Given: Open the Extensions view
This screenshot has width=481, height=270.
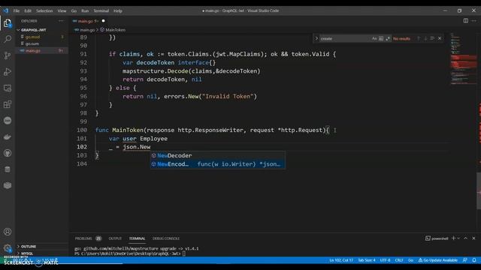Looking at the screenshot, I should 8,104.
